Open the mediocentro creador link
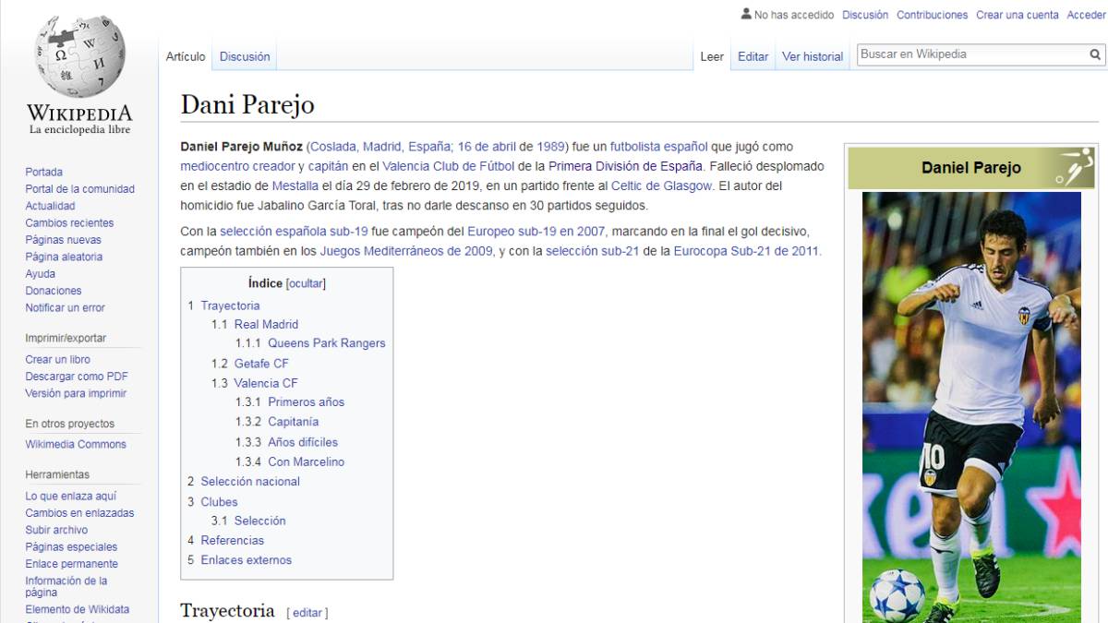Viewport: 1108px width, 623px height. pyautogui.click(x=237, y=166)
